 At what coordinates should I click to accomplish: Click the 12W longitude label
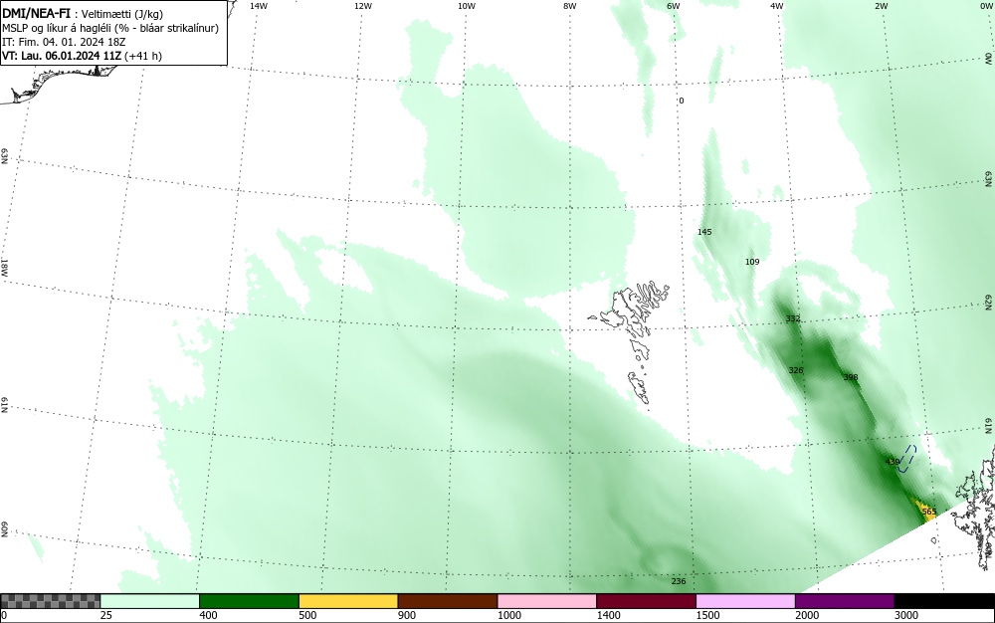point(362,6)
